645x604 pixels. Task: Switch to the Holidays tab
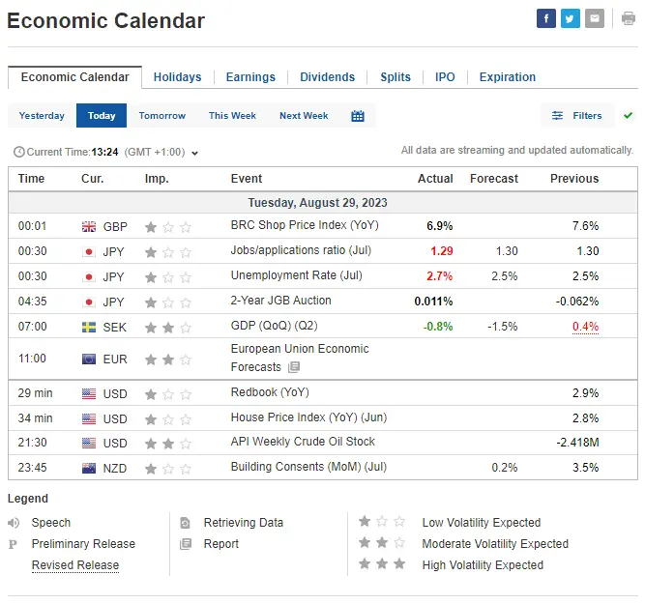coord(177,77)
